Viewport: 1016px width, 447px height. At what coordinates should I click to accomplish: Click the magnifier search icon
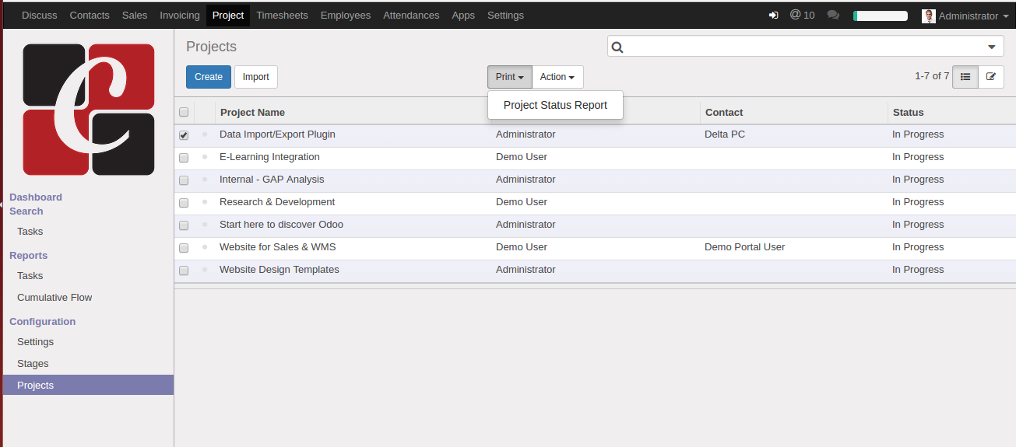pyautogui.click(x=617, y=47)
